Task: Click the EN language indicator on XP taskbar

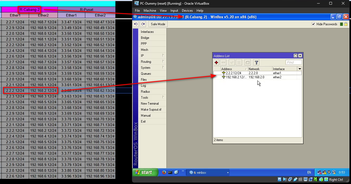Action: pos(309,172)
